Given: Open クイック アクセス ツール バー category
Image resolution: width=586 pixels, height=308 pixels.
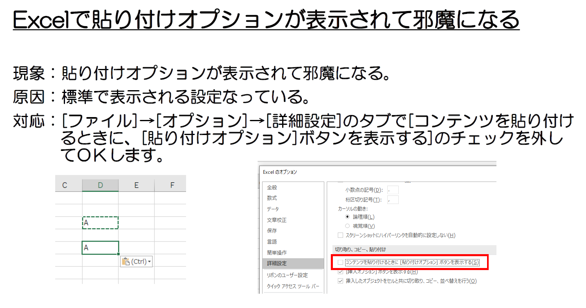Looking at the screenshot, I should click(293, 286).
